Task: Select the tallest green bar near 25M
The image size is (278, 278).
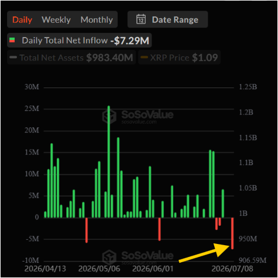Action: [109, 162]
